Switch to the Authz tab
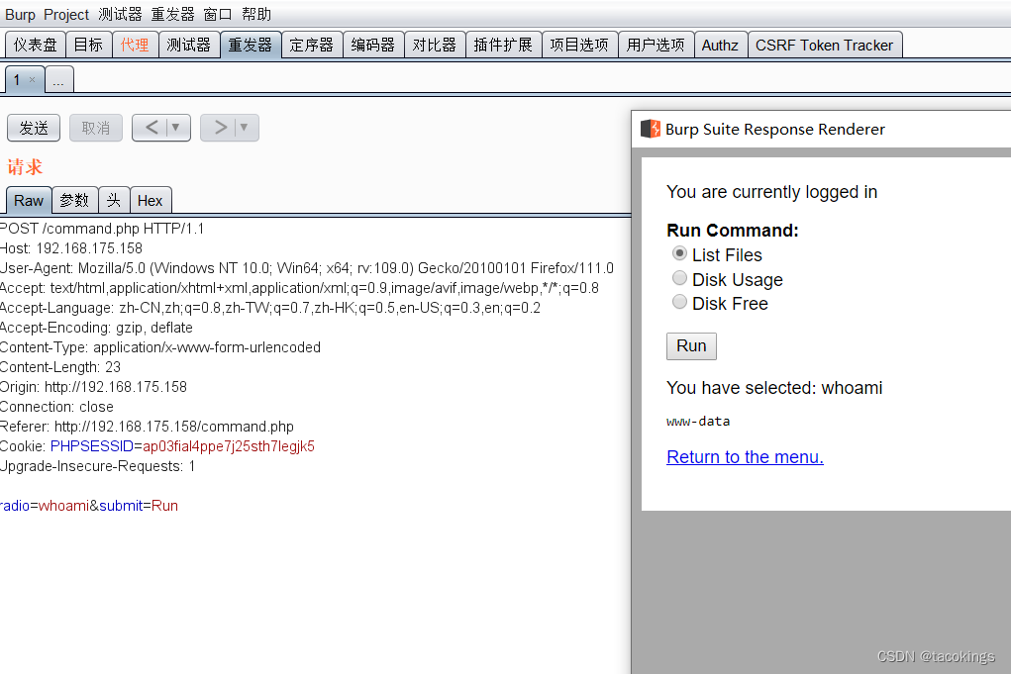Screen dimensions: 1011x674 pos(720,46)
